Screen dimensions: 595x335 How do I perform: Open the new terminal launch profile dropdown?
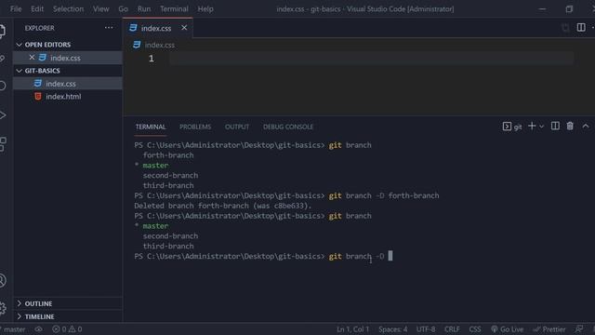(x=542, y=127)
